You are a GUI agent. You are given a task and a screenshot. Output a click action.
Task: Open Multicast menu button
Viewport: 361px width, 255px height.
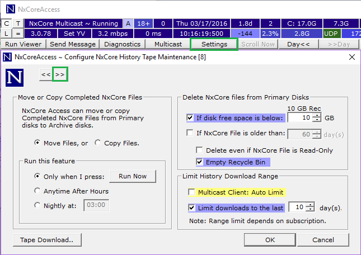point(168,44)
